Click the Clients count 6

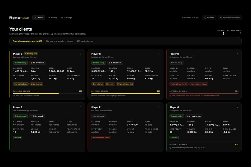[x=224, y=33]
